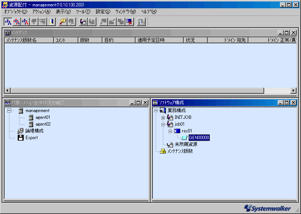Click the blue rsc01 resource icon
Screen dimensions: 301x214
[x=177, y=131]
